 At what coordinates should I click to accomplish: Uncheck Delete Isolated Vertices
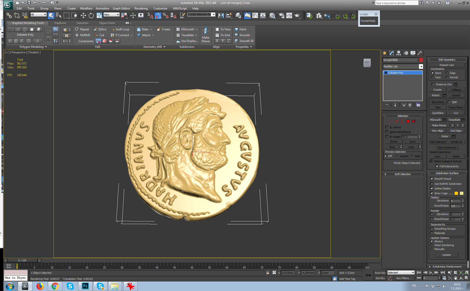431,161
